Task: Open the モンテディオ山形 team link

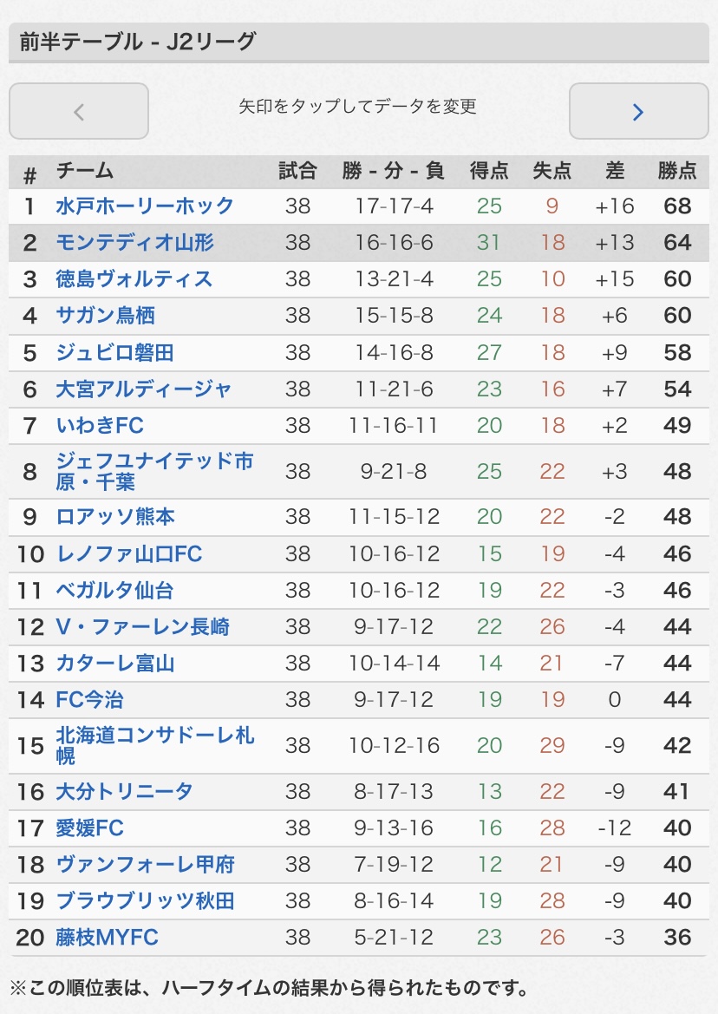Action: pyautogui.click(x=134, y=243)
